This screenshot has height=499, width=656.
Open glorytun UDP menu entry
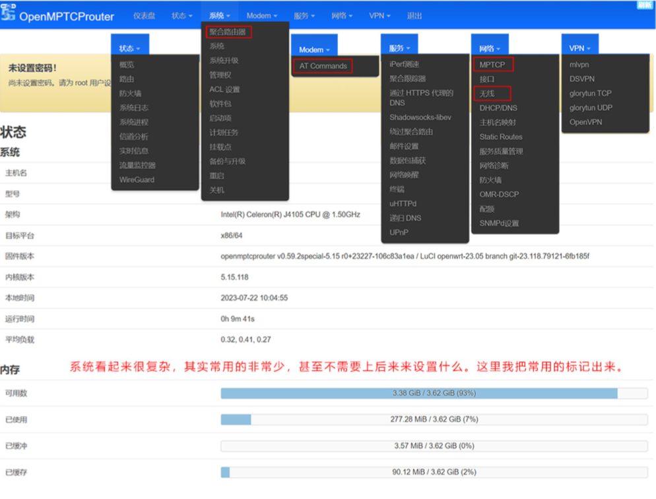click(x=591, y=108)
